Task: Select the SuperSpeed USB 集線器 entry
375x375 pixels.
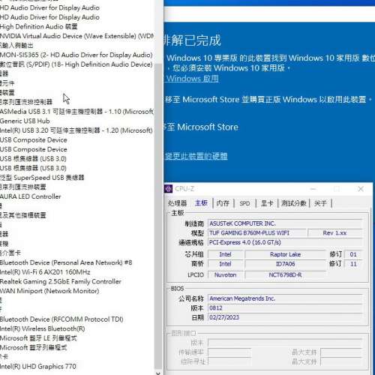Action: tap(42, 178)
